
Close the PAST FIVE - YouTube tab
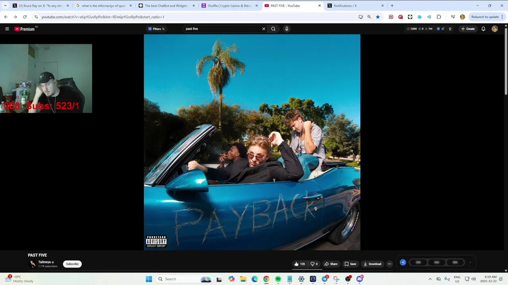tap(319, 6)
